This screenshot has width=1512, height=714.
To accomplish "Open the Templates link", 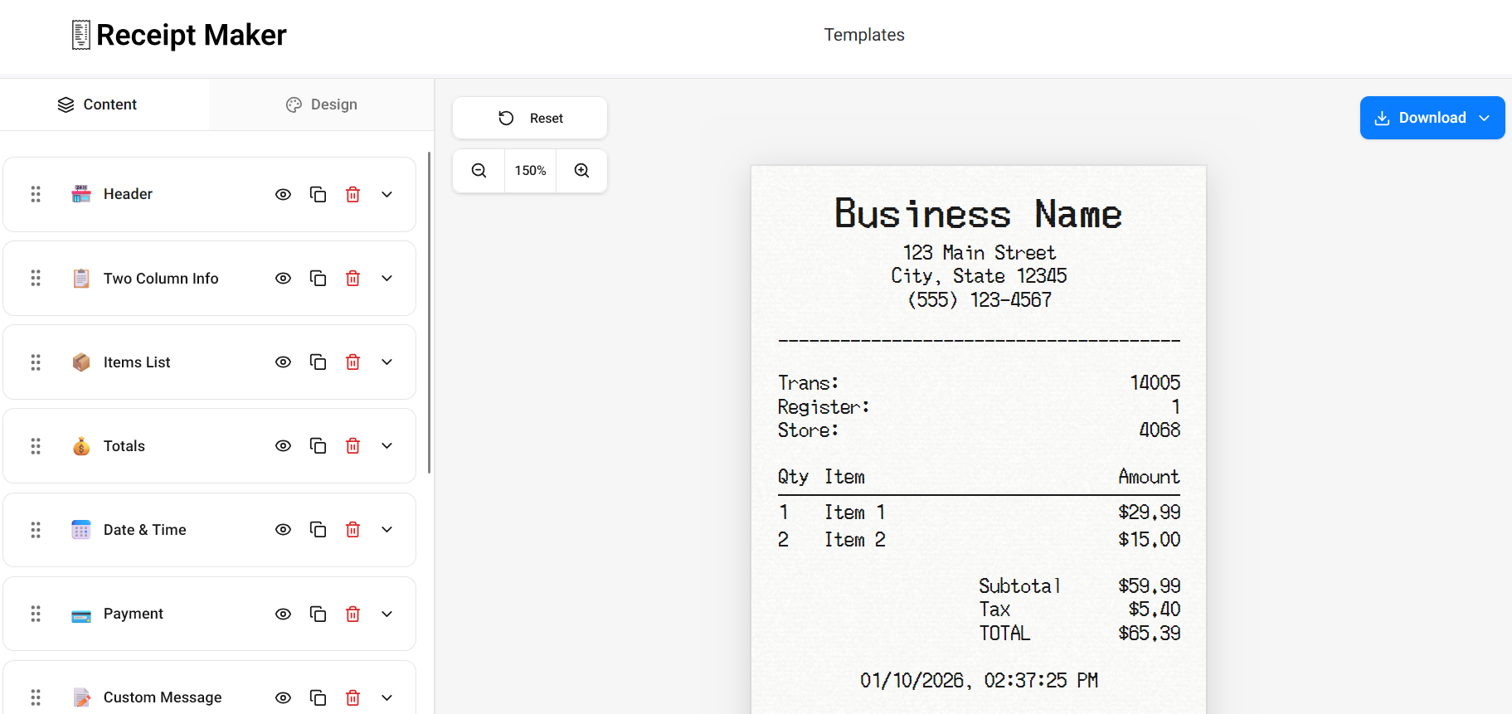I will coord(863,35).
